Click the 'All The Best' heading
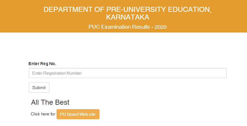 tap(50, 102)
